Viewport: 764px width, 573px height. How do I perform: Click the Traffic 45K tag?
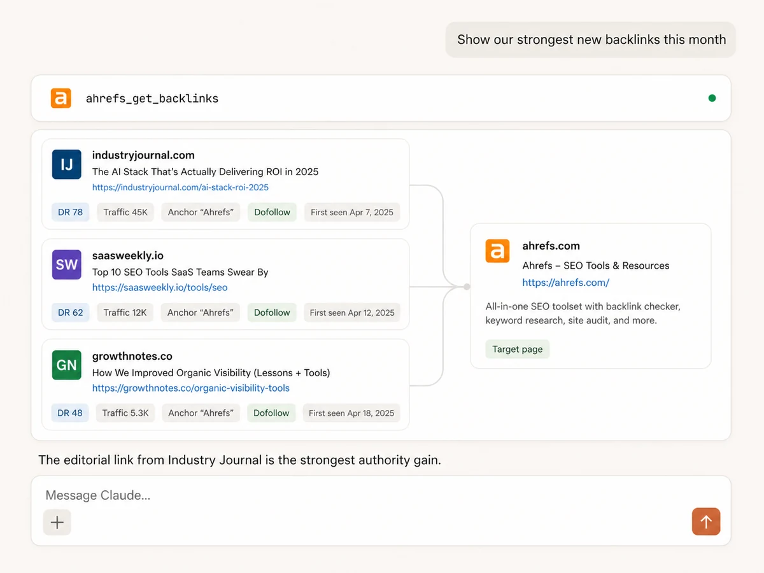click(125, 212)
